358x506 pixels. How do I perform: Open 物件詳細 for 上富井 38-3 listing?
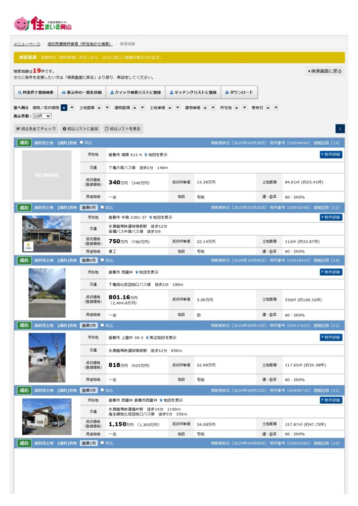(331, 337)
